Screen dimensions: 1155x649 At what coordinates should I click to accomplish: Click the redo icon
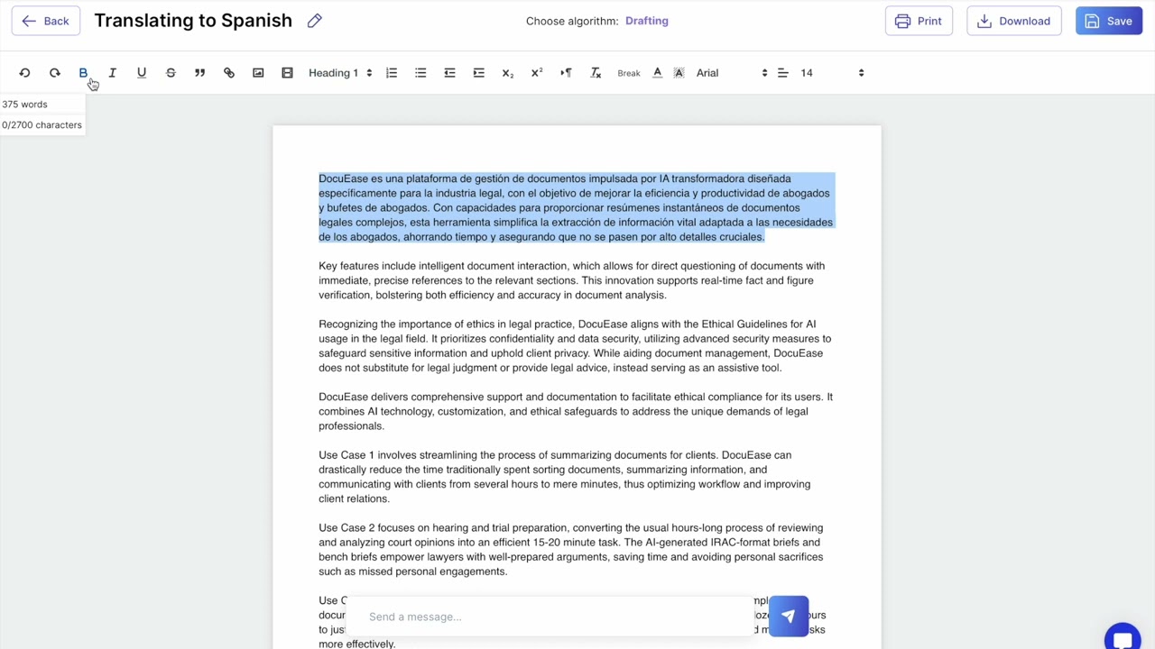coord(54,73)
